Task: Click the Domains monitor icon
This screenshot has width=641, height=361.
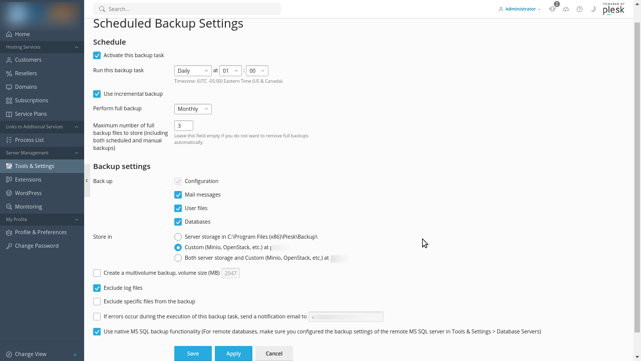Action: (9, 87)
